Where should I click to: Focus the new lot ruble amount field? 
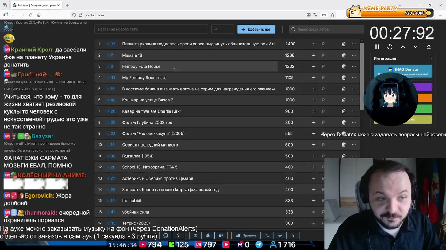pos(222,29)
